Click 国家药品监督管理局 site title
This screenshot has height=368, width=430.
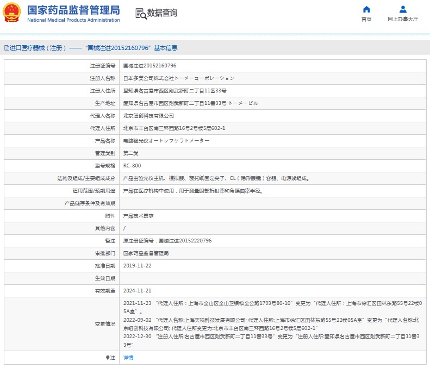pos(73,10)
